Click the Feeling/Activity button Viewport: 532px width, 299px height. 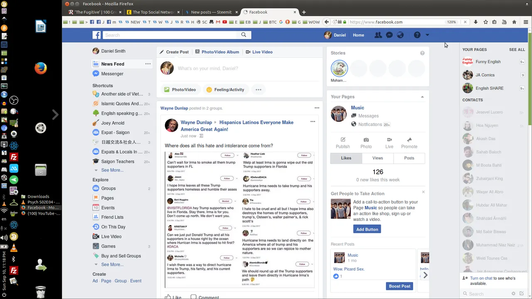pos(225,90)
